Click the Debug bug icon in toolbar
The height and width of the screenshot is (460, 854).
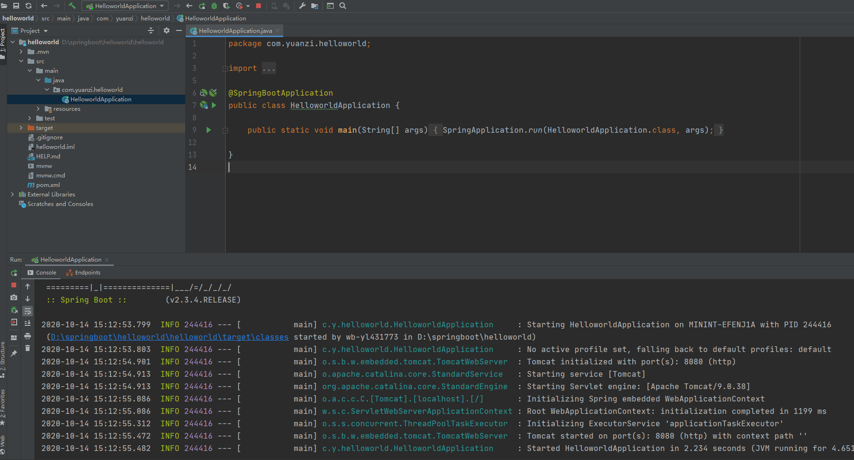tap(214, 6)
